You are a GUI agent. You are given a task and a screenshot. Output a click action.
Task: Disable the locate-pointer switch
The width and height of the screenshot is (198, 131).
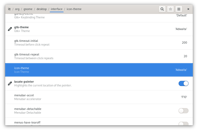(x=184, y=83)
